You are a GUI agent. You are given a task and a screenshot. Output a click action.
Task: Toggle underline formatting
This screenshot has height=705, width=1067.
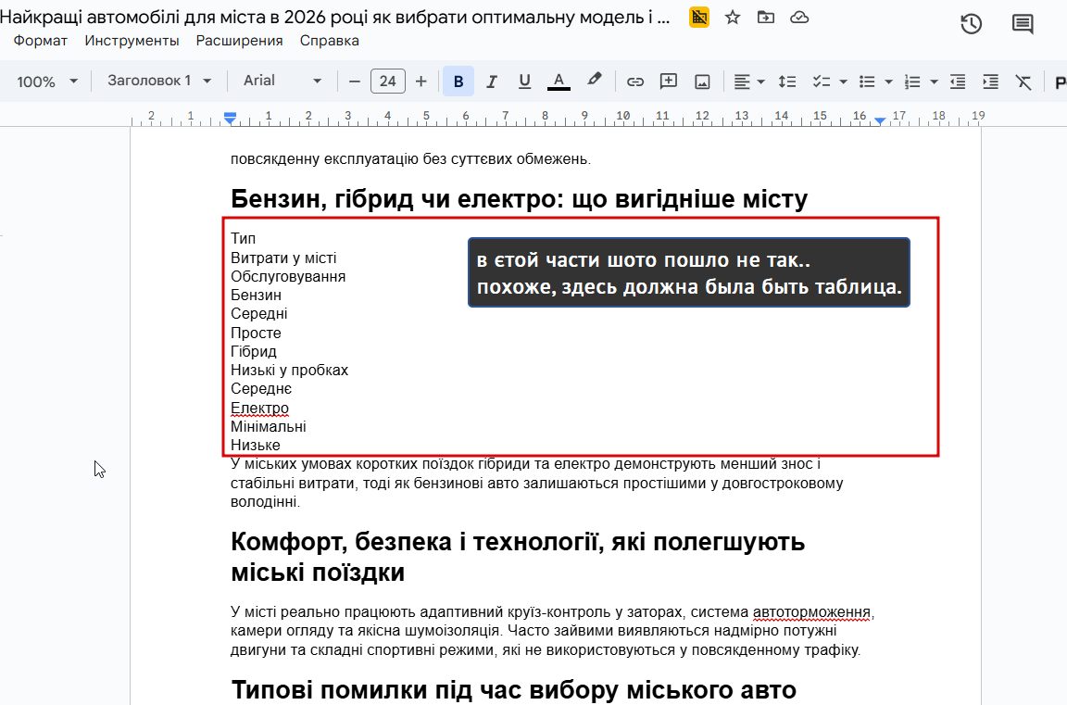pyautogui.click(x=524, y=82)
